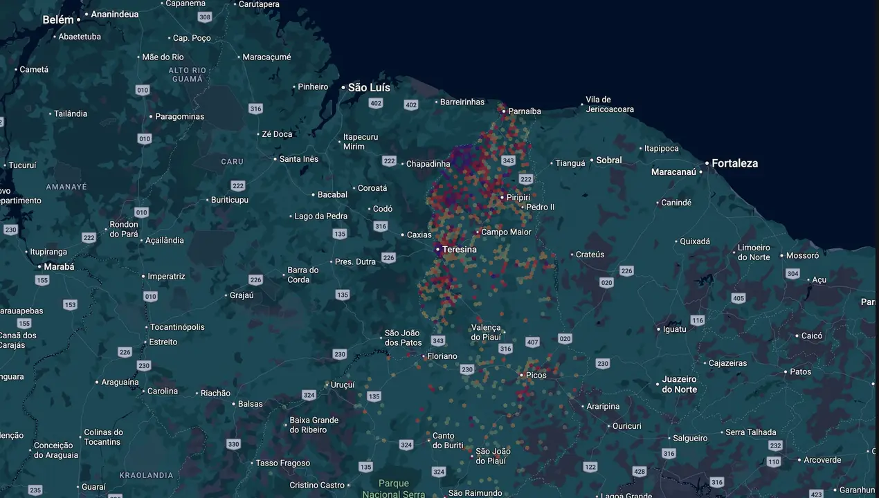Select the Crateús label

point(590,255)
